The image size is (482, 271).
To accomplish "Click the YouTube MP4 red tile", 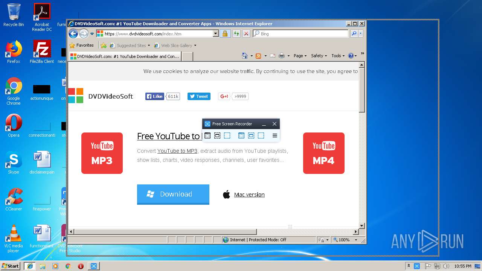I will point(324,153).
